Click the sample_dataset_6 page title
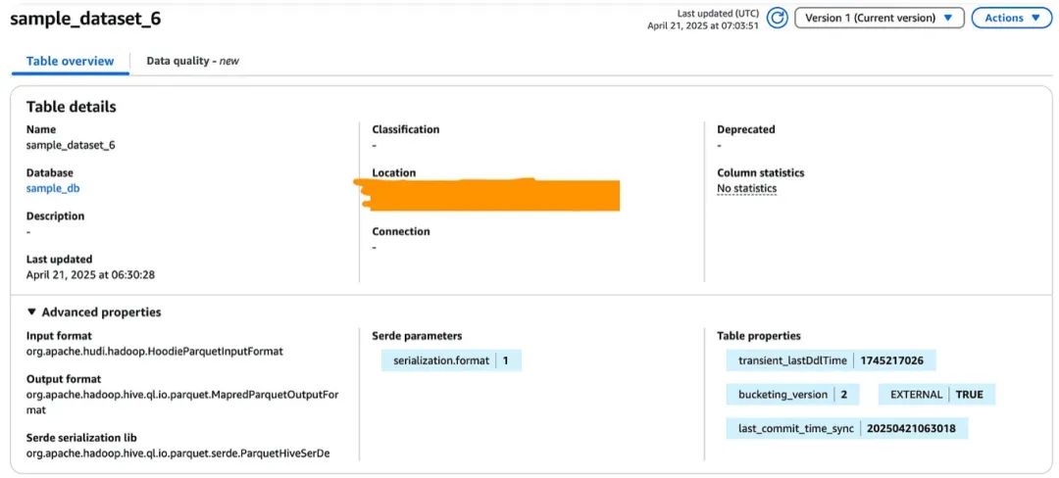The height and width of the screenshot is (478, 1059). [85, 19]
